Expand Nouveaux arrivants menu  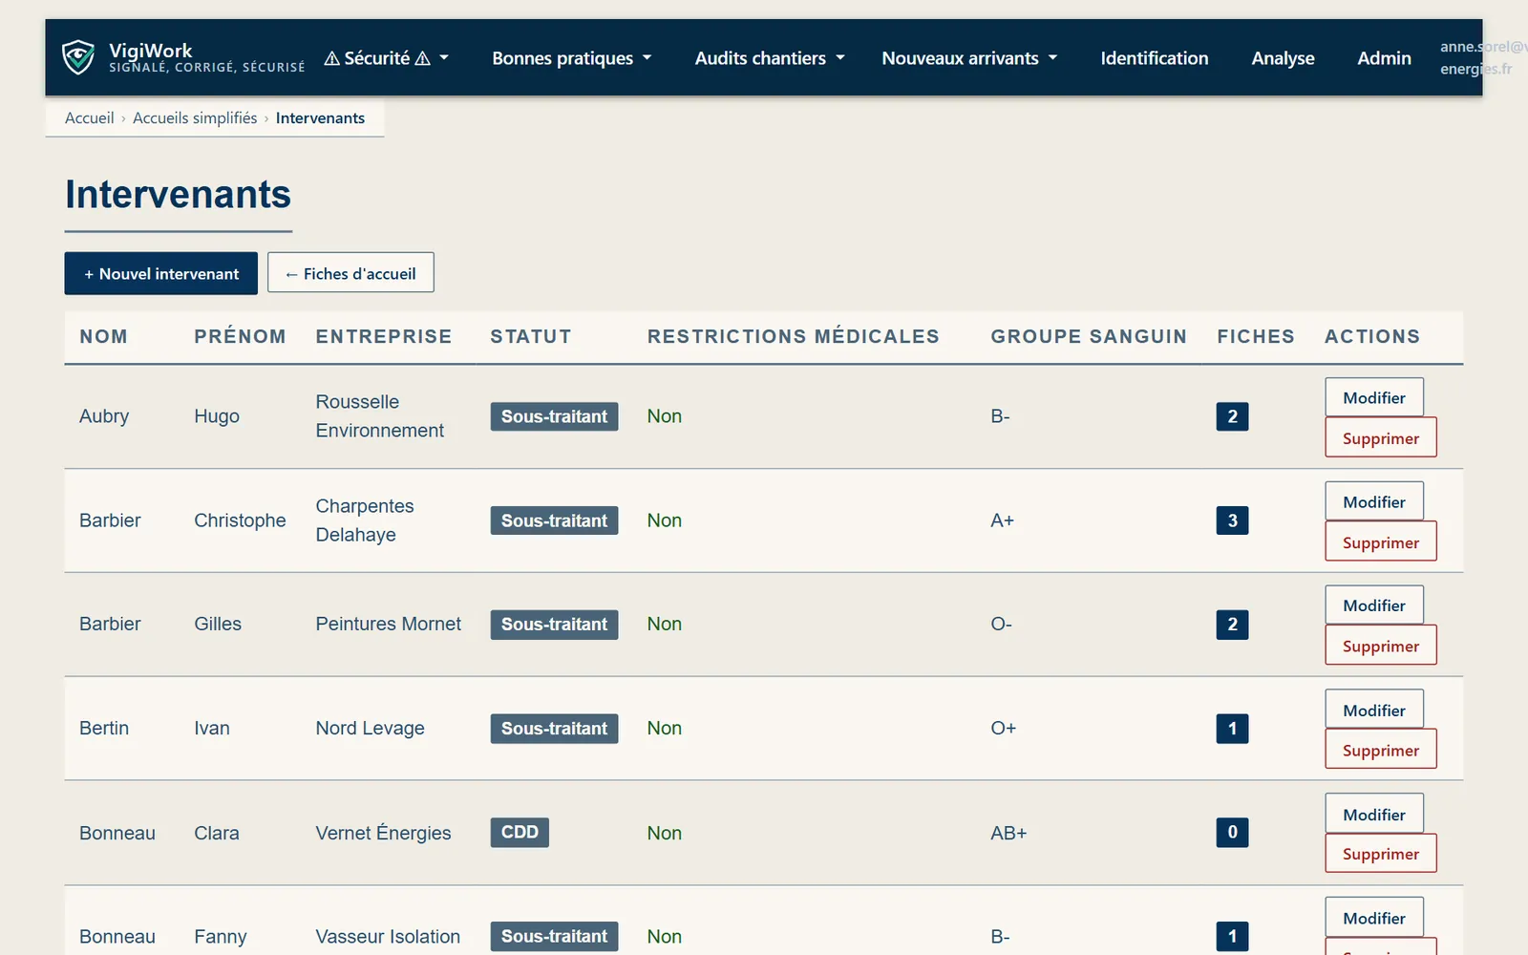969,58
